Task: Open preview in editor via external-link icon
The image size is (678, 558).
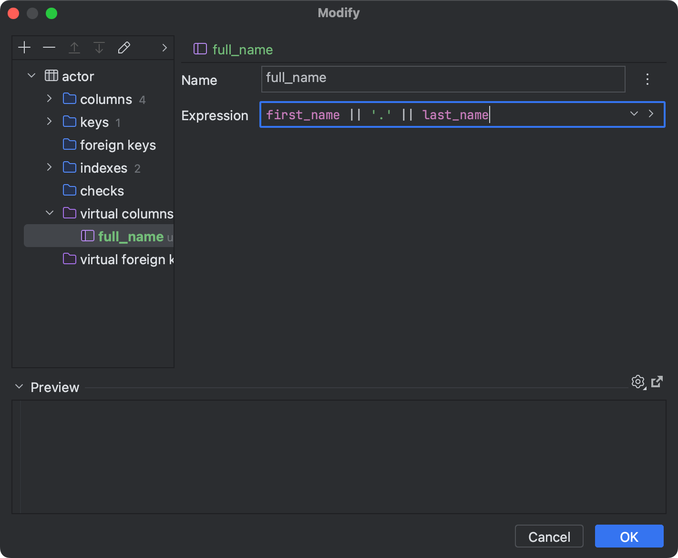Action: point(657,382)
